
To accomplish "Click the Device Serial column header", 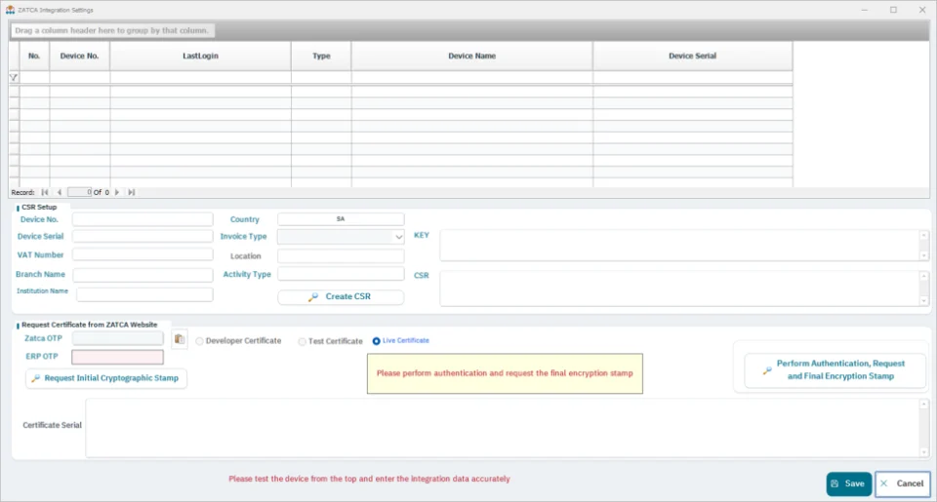I will pos(693,57).
